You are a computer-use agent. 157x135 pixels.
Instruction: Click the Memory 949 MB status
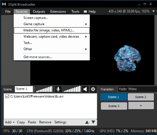pyautogui.click(x=144, y=131)
